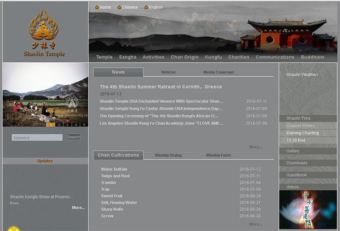
Task: Show slide 2 of the photo slideshow
Action: click(x=59, y=124)
